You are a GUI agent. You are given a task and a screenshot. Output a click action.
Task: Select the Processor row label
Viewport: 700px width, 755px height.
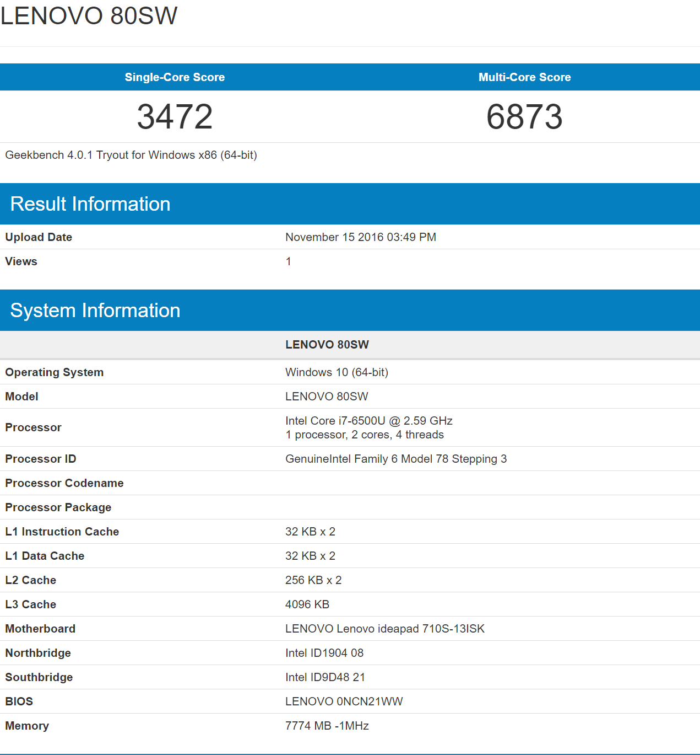click(33, 427)
